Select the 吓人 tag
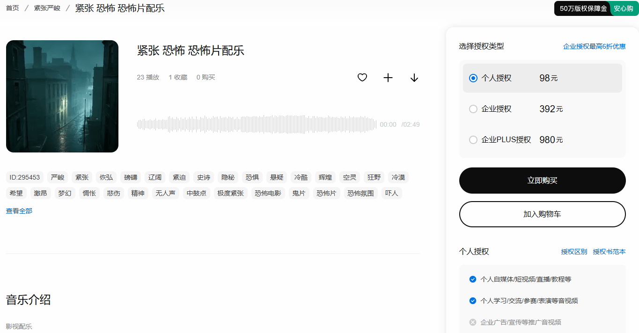 click(x=392, y=193)
